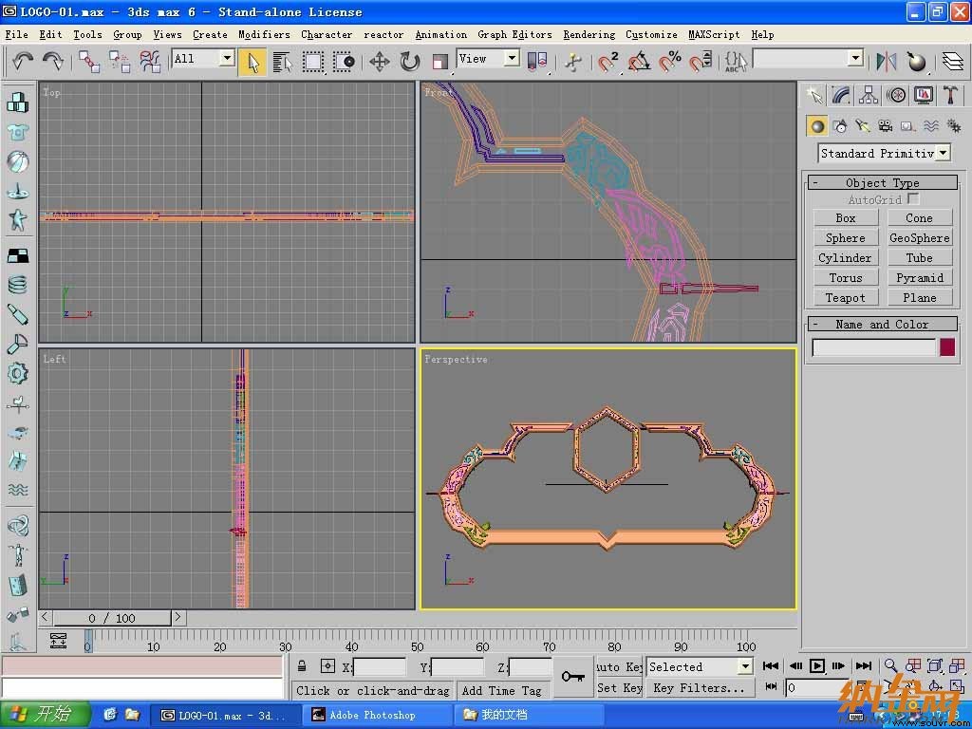Viewport: 972px width, 729px height.
Task: Activate the Select and Rotate tool
Action: tap(410, 62)
